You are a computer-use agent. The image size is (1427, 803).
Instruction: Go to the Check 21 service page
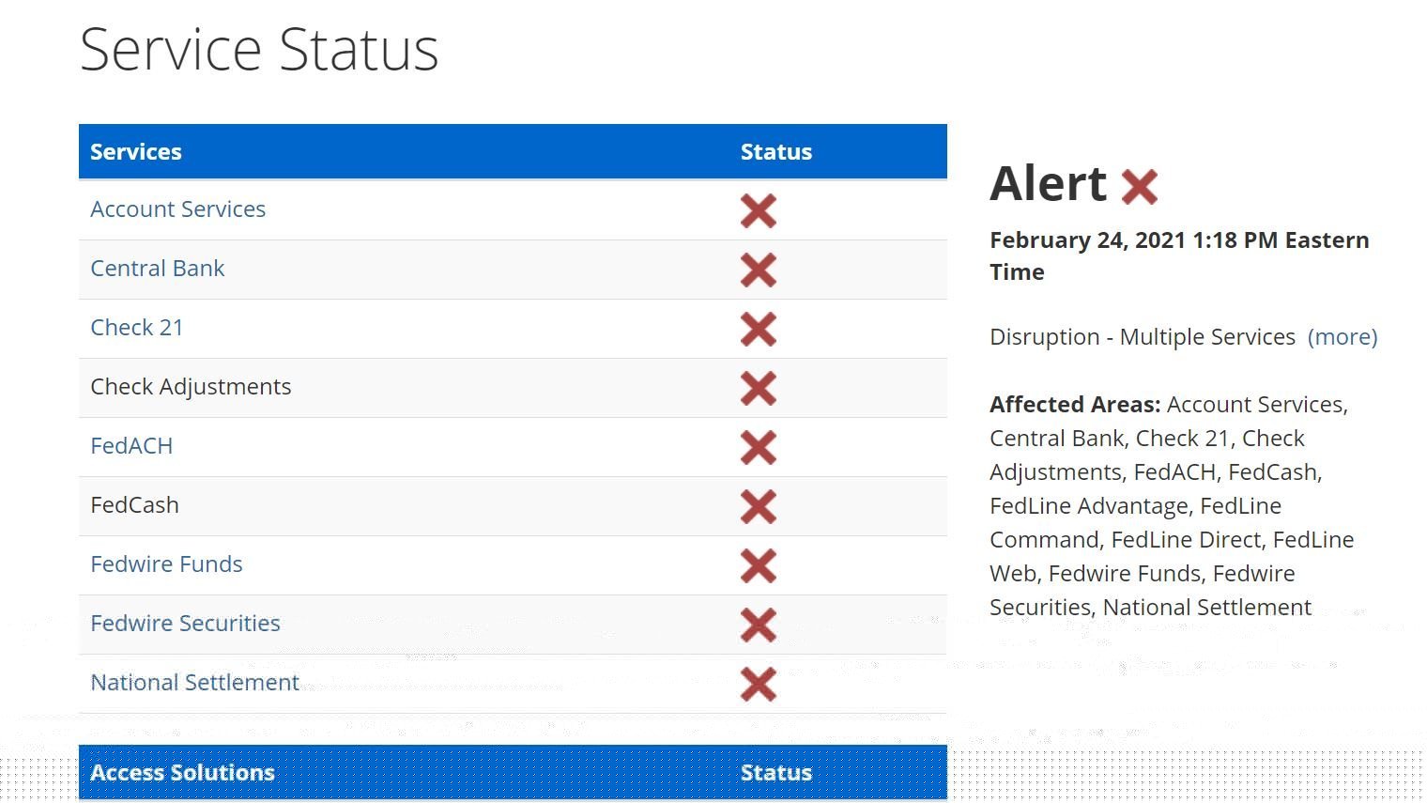pos(136,327)
